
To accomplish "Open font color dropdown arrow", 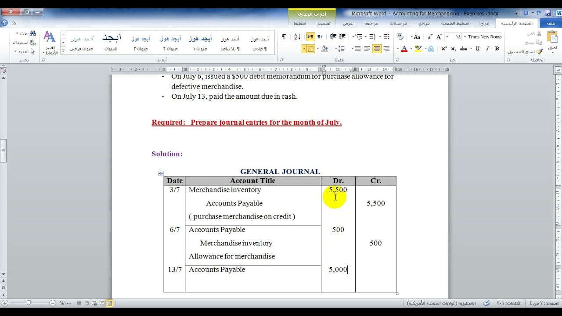I will click(x=398, y=49).
